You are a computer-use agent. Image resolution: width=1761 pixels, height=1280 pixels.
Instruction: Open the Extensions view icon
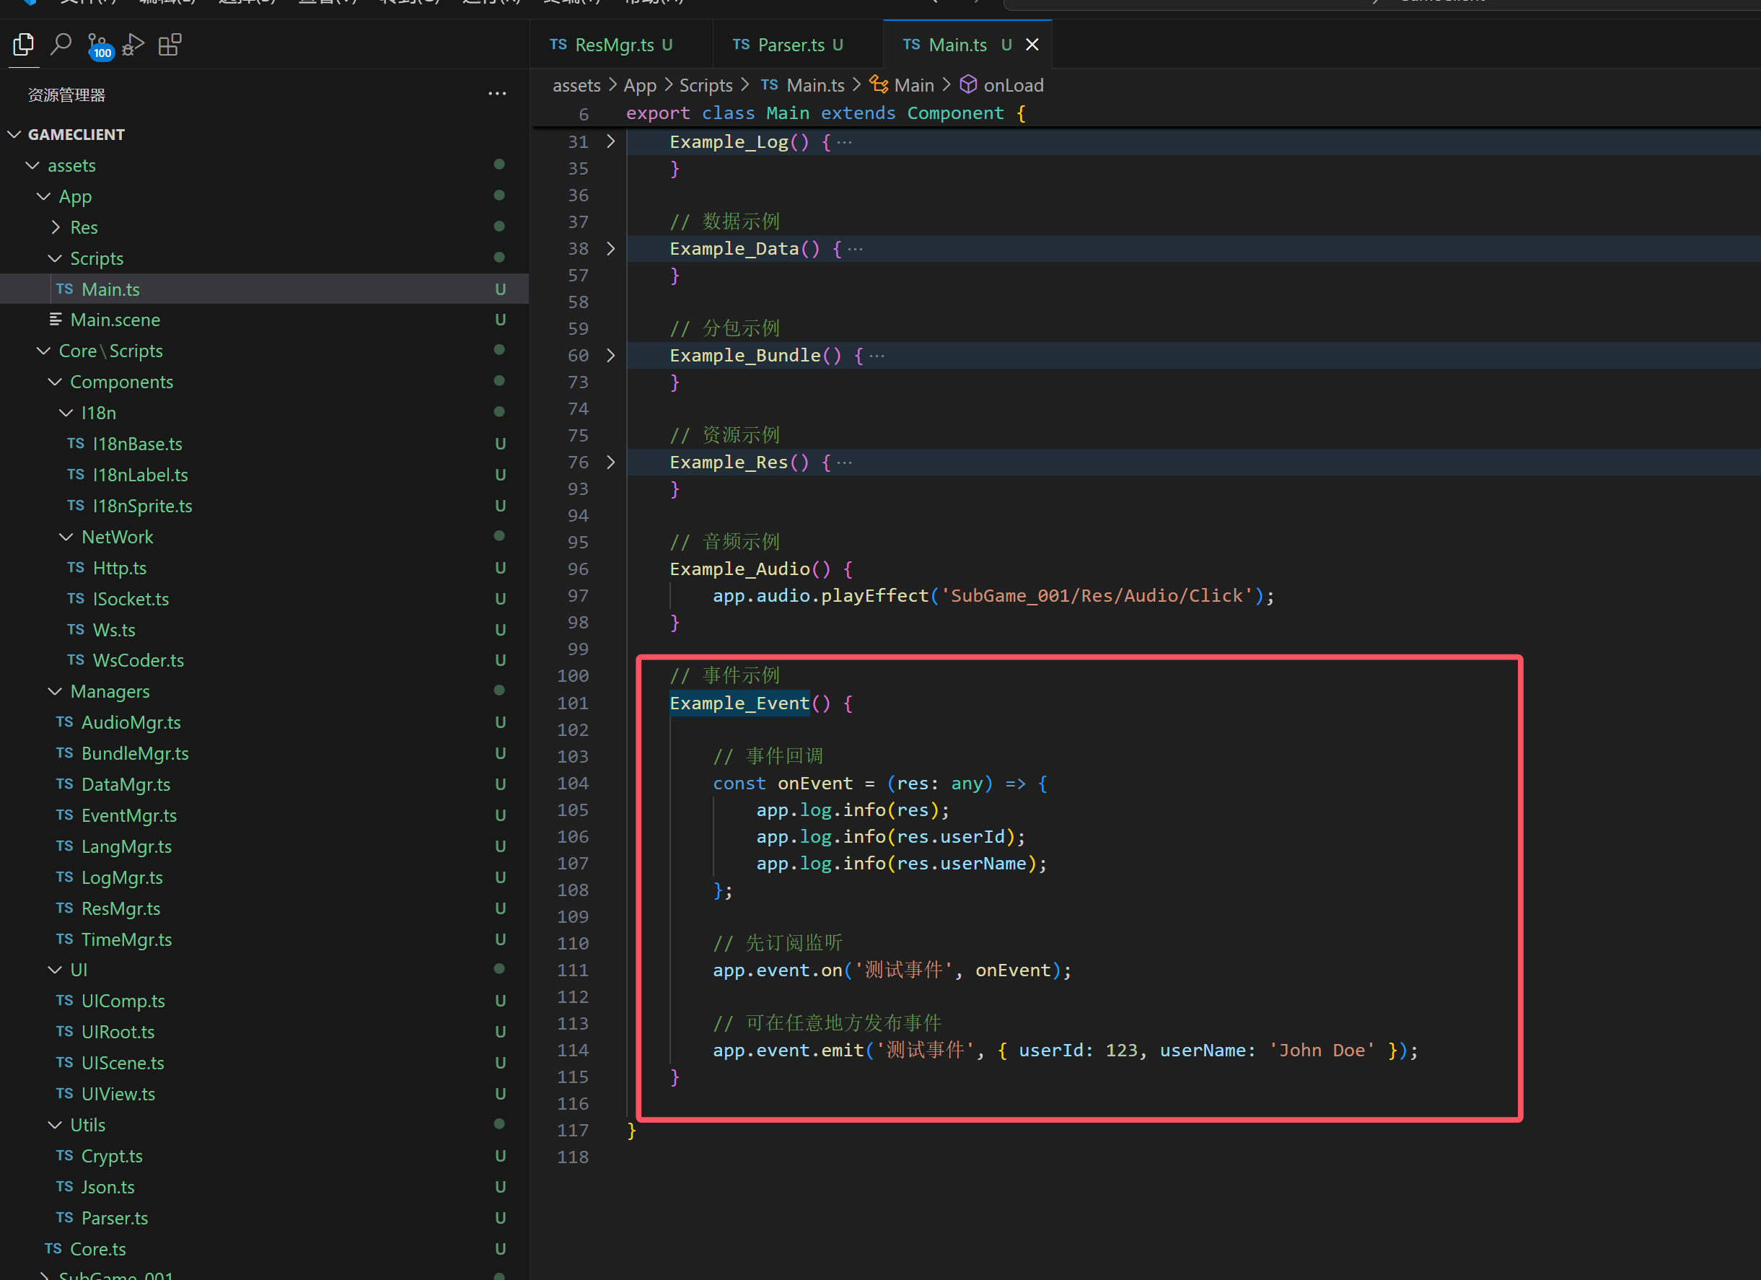[170, 44]
